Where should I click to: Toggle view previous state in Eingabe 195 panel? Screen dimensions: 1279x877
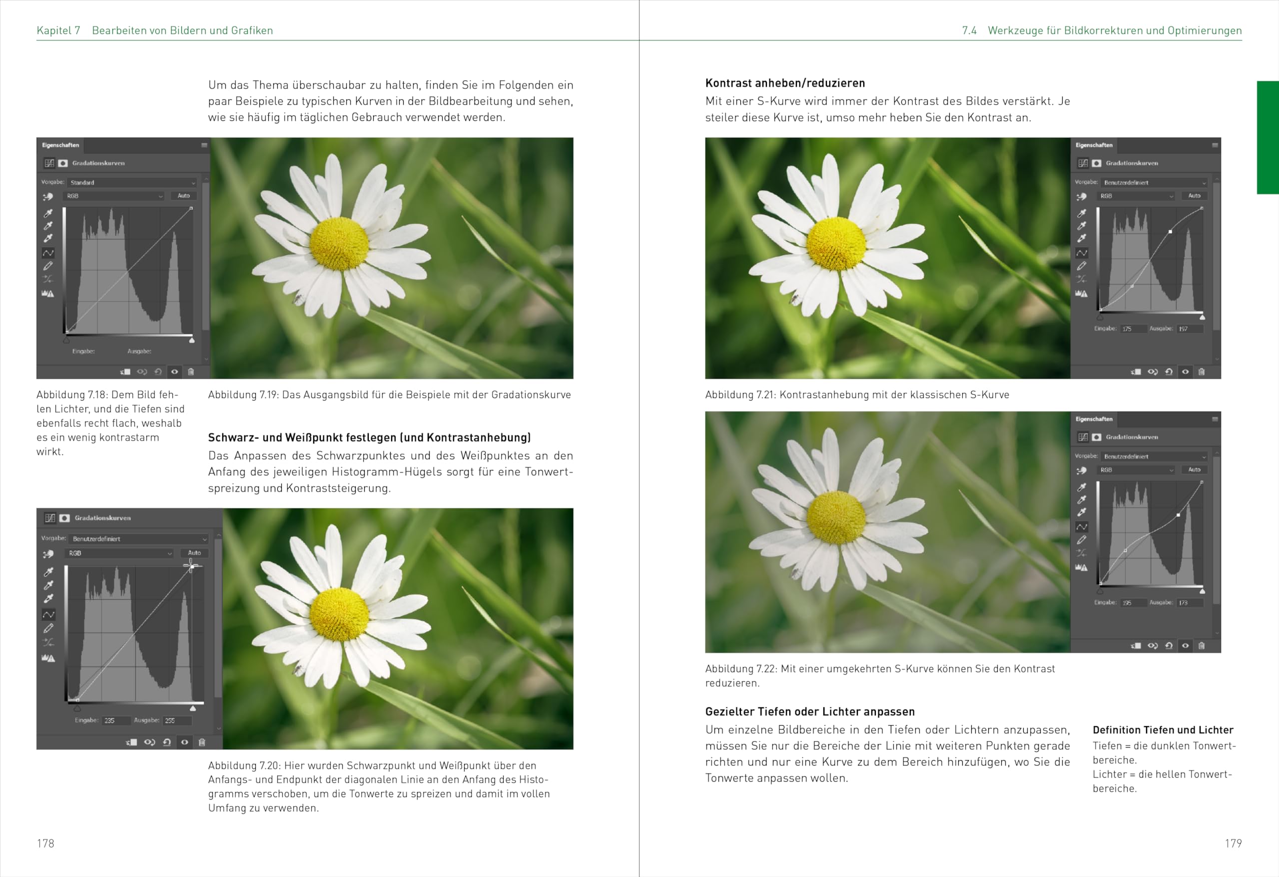[1153, 645]
